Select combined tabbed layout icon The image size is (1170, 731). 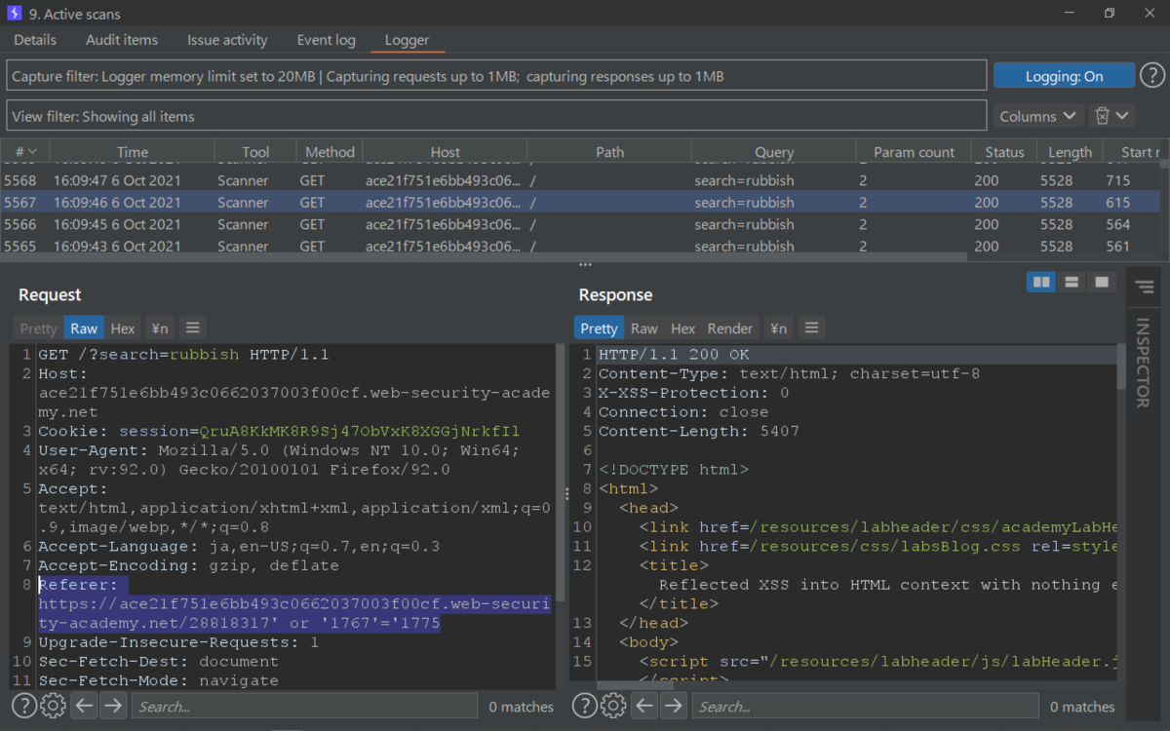click(x=1102, y=282)
